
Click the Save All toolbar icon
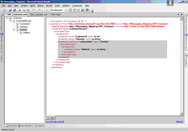[x=14, y=10]
